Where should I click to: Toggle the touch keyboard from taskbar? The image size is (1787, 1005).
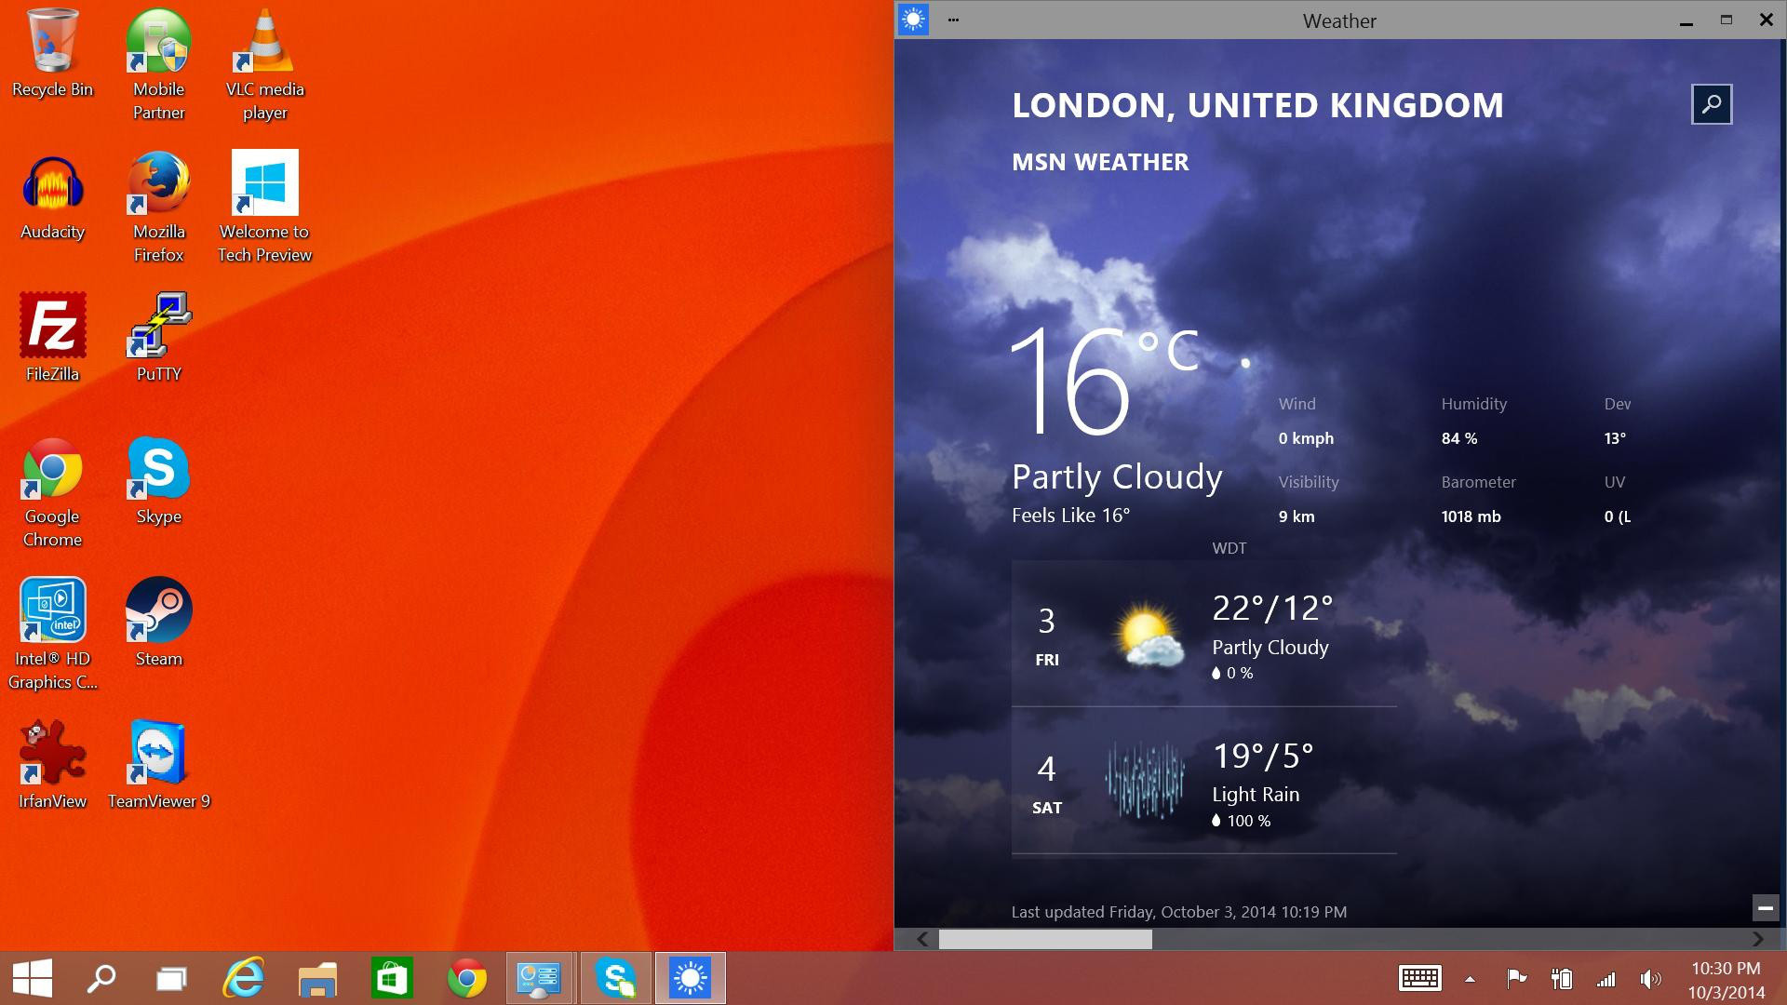[x=1419, y=979]
